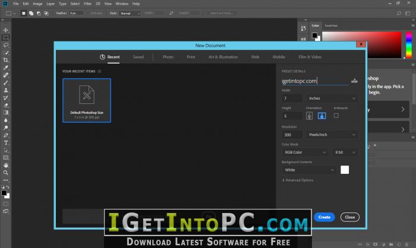Select the Clone Stamp tool
The width and height of the screenshot is (416, 248).
tap(5, 90)
